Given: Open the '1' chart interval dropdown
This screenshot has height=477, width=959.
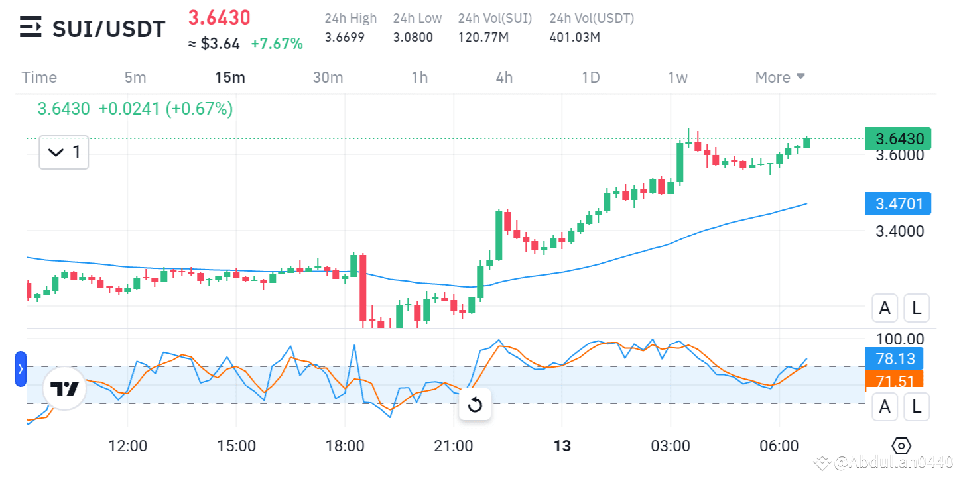Looking at the screenshot, I should point(64,152).
